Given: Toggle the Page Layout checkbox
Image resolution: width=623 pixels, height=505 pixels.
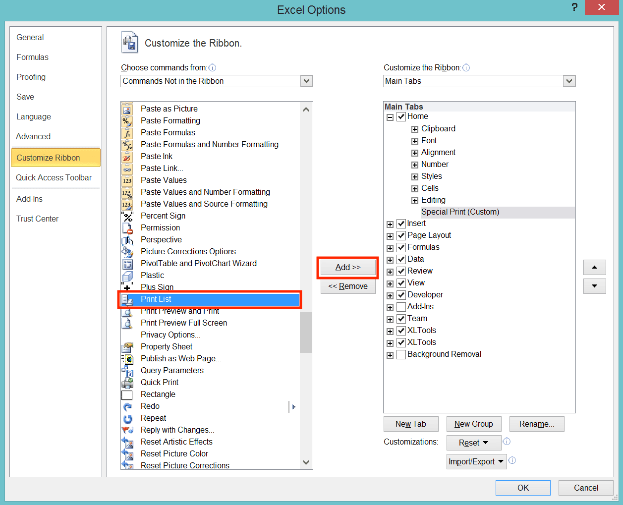Looking at the screenshot, I should tap(401, 235).
